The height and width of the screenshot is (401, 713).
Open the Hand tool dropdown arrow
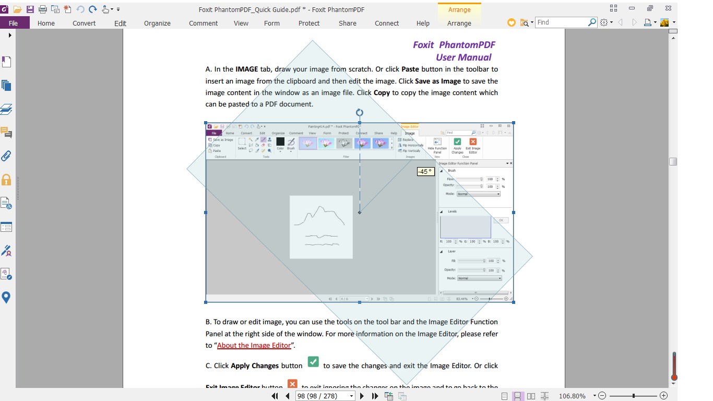112,9
